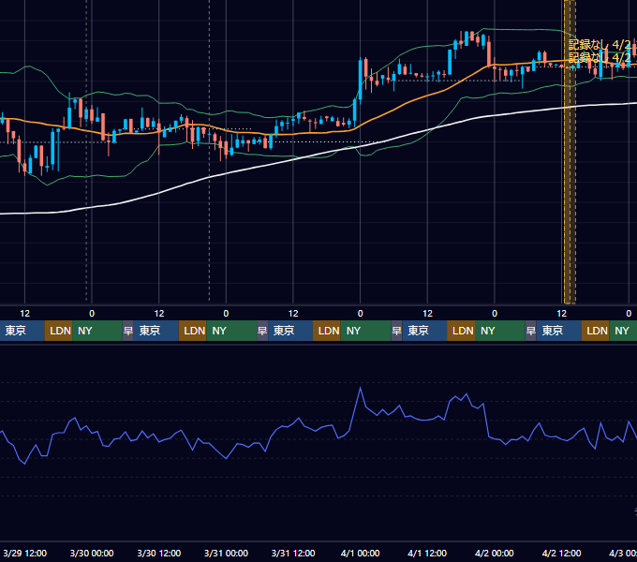Click the 東京 session block above 3/31 12:00
The height and width of the screenshot is (562, 637).
point(290,331)
